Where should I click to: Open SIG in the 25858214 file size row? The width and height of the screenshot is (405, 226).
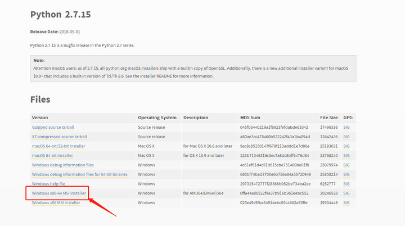pos(346,174)
